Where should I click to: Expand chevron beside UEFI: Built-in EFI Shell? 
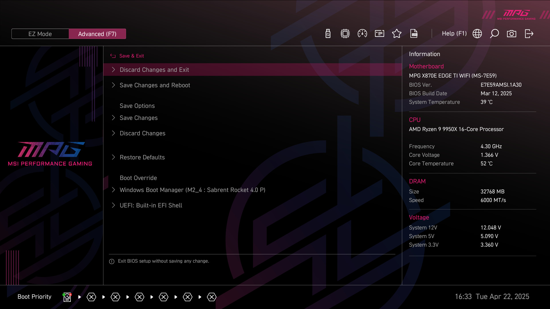pos(113,205)
